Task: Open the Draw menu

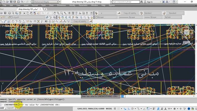Action: tap(51, 5)
